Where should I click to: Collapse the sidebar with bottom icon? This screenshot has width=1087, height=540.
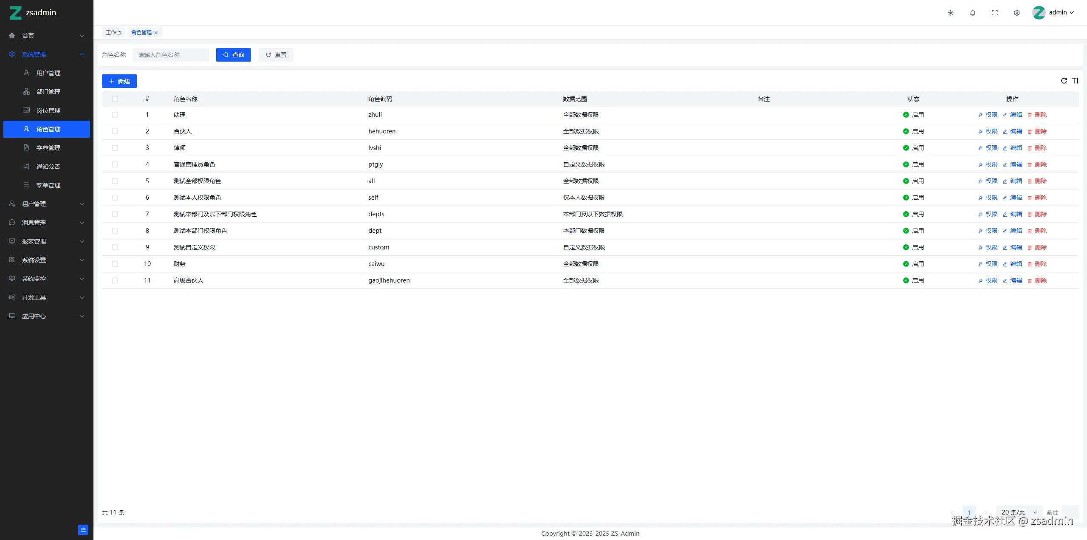coord(83,530)
